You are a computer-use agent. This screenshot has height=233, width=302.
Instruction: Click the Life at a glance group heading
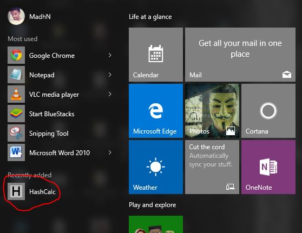pos(150,17)
